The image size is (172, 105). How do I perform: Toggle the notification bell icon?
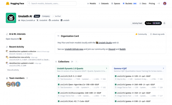[x=164, y=23]
